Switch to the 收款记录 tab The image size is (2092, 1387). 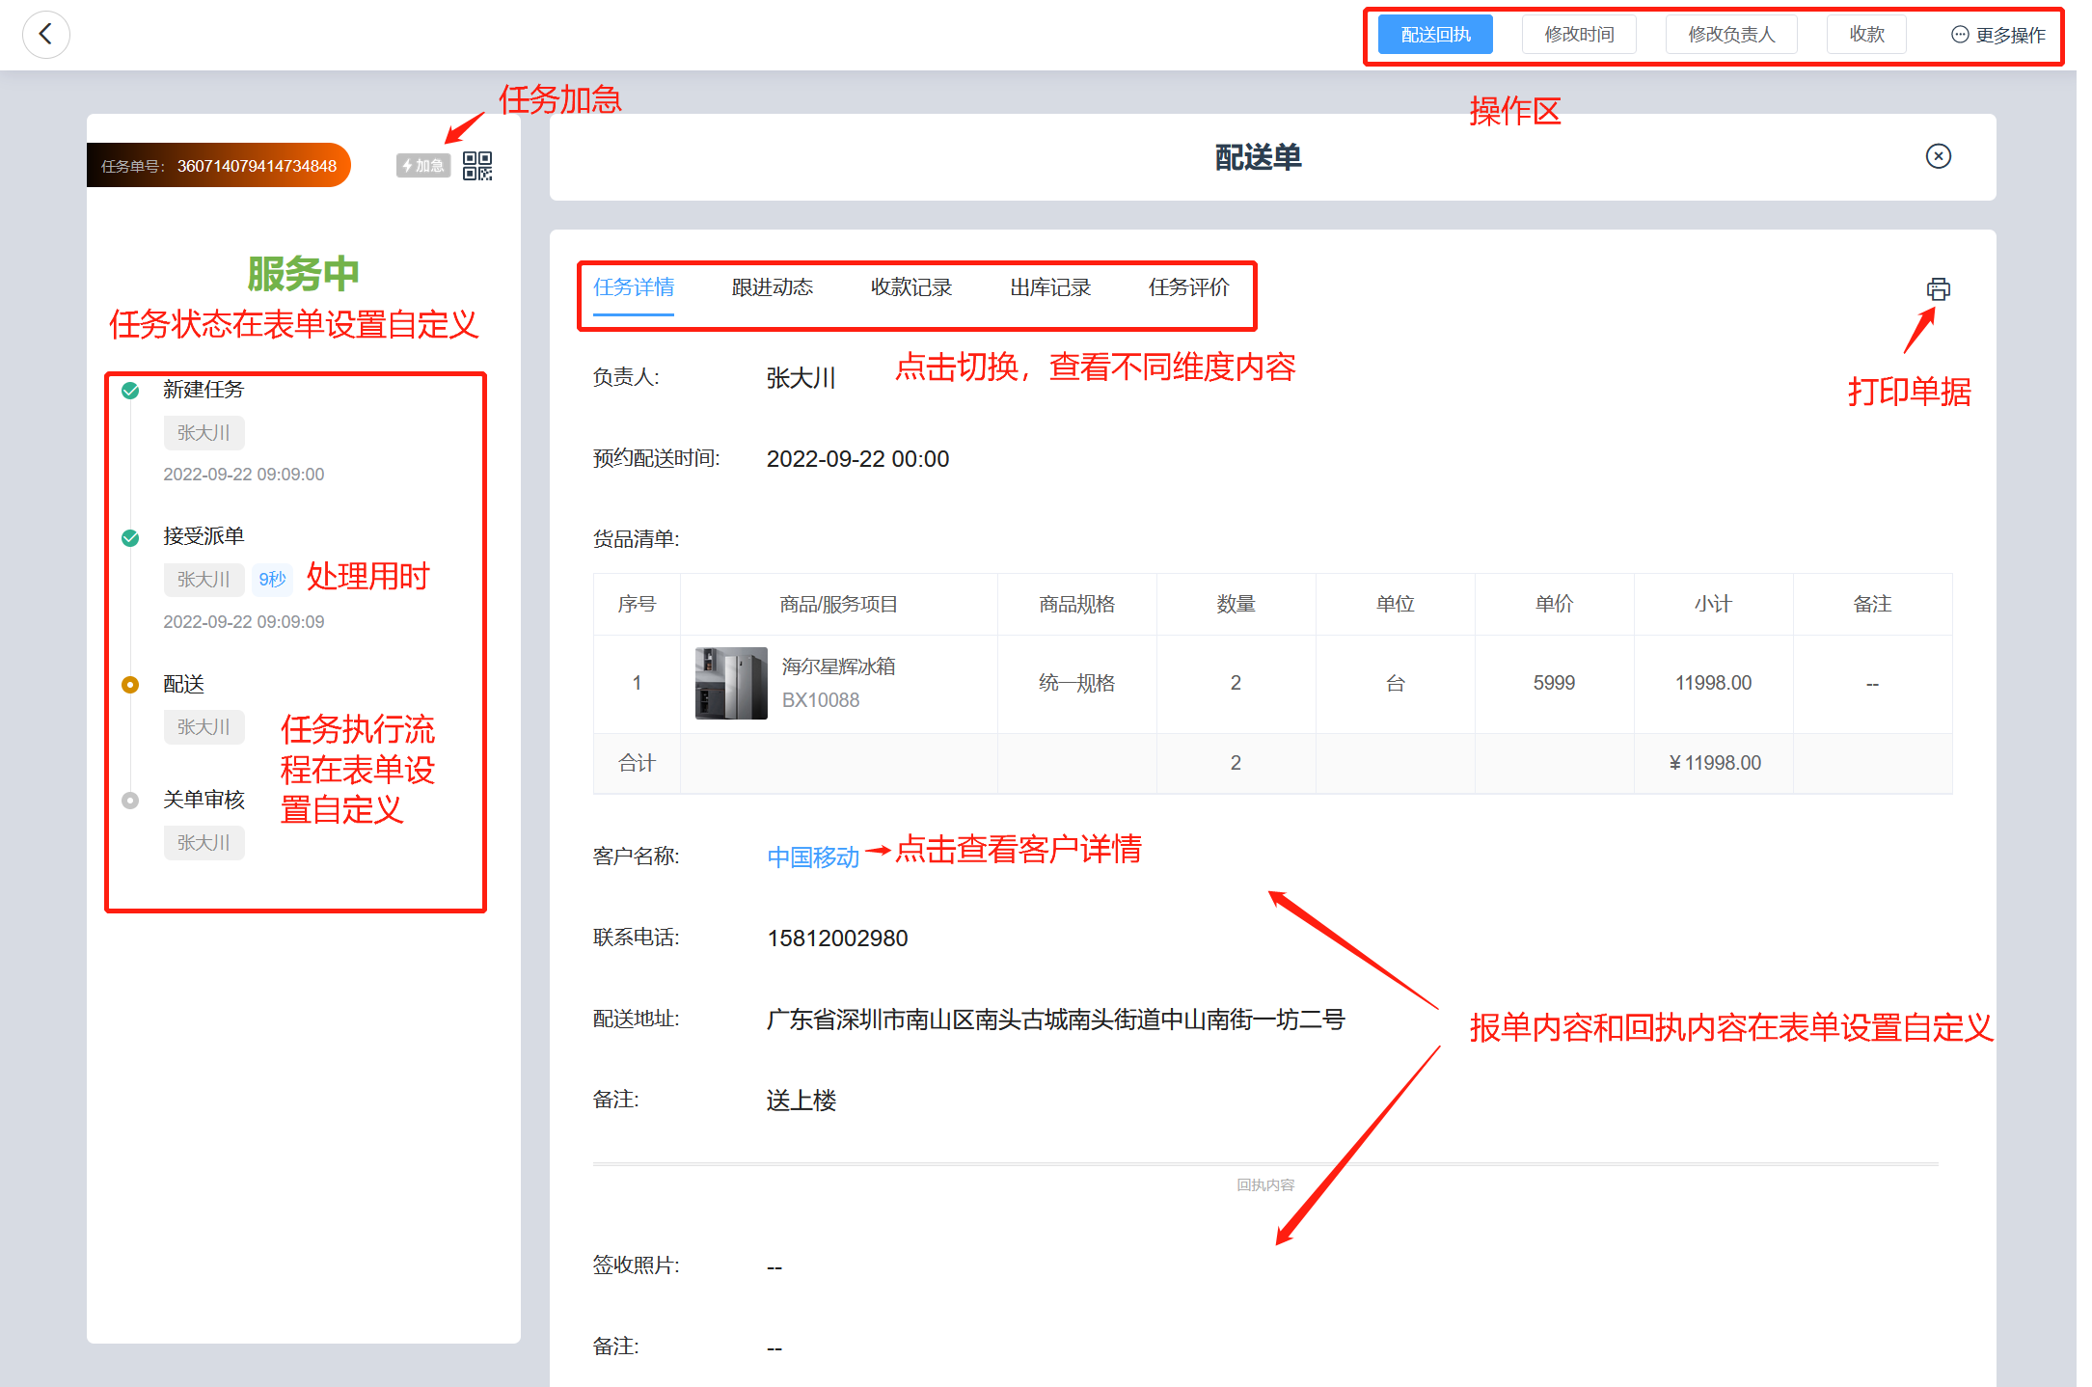910,287
